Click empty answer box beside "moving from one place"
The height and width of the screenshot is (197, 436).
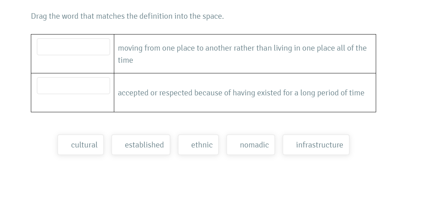(73, 47)
